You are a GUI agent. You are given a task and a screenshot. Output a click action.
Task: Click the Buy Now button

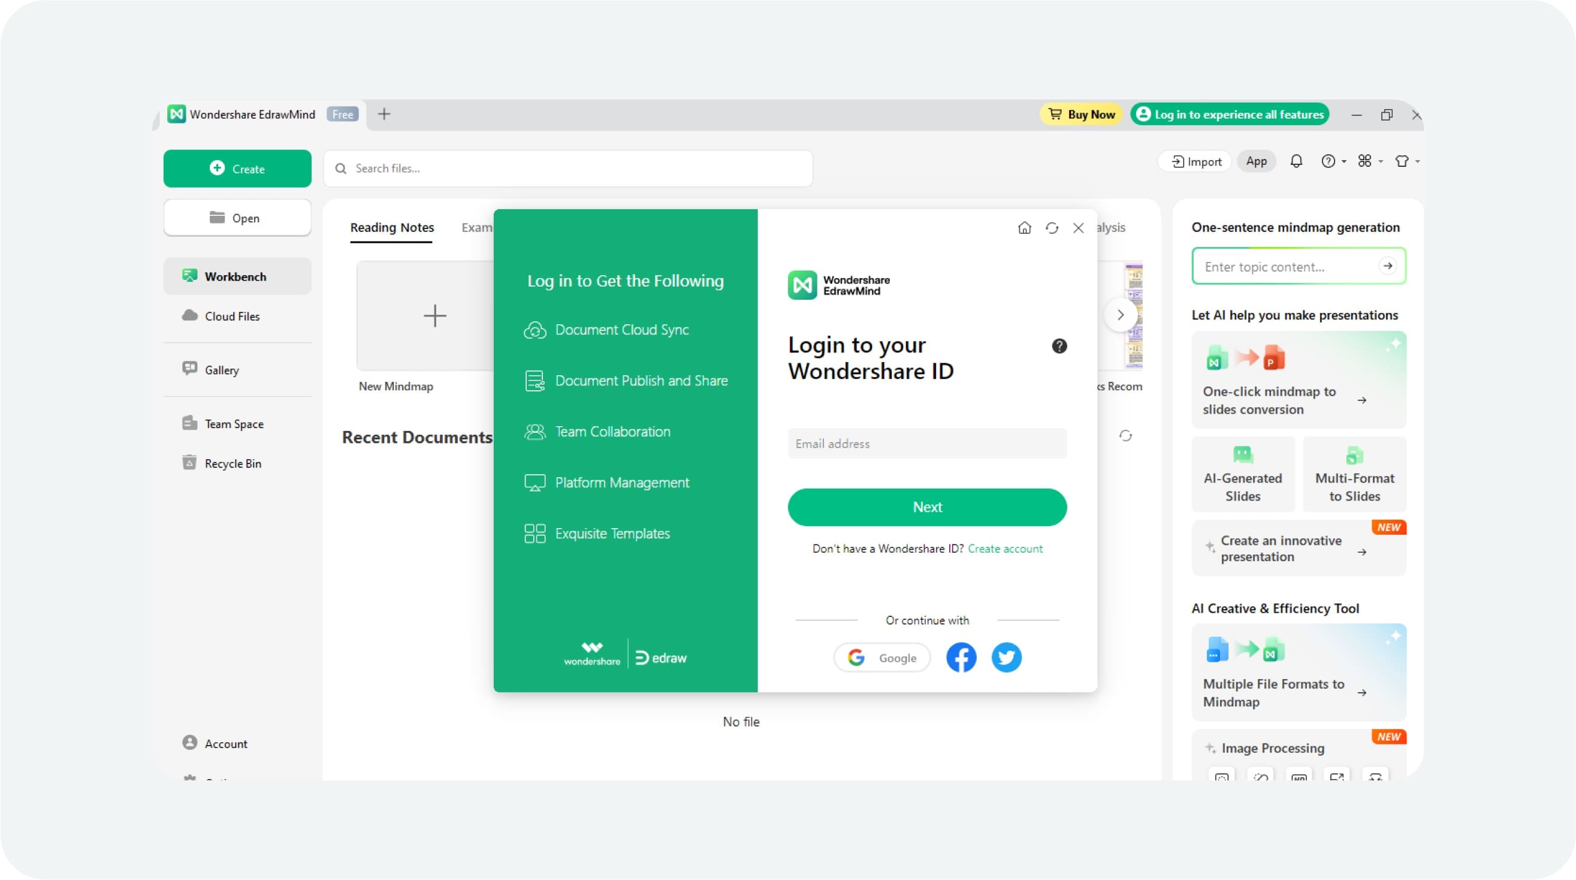[1081, 114]
